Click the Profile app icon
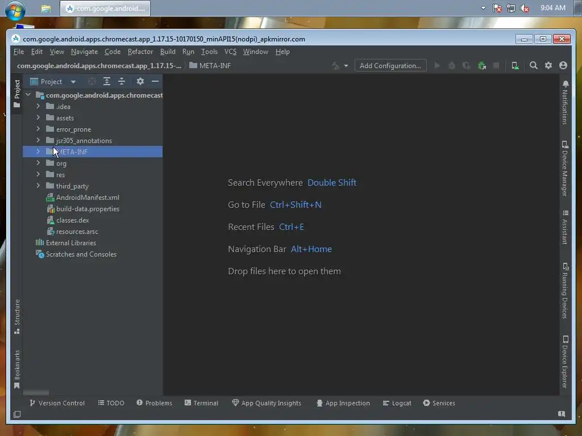Viewport: 582px width, 436px height. click(x=466, y=66)
